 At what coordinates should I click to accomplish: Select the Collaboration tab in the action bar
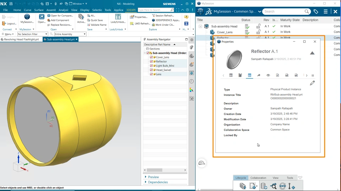[258, 178]
